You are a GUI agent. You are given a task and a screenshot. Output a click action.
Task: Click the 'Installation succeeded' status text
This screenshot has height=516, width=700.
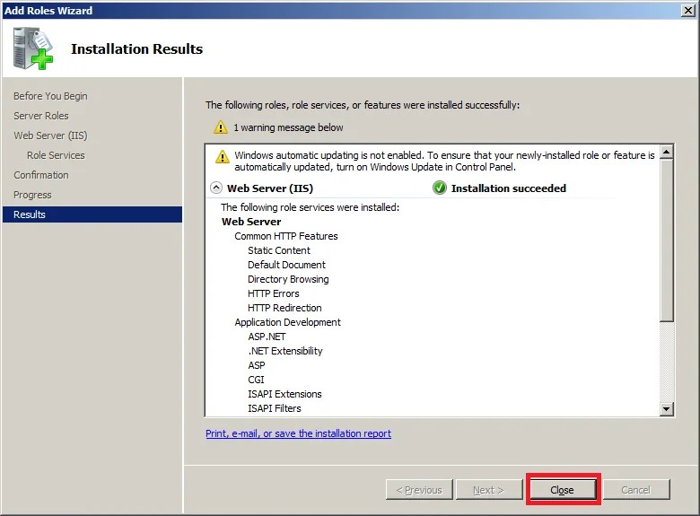(x=509, y=188)
